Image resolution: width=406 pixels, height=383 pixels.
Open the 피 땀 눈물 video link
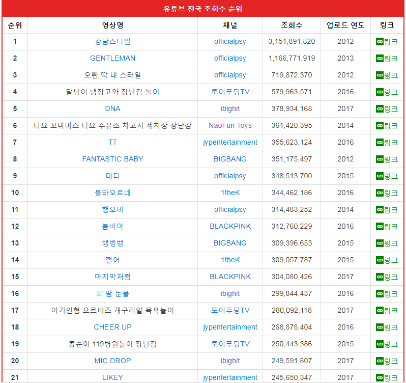[112, 293]
